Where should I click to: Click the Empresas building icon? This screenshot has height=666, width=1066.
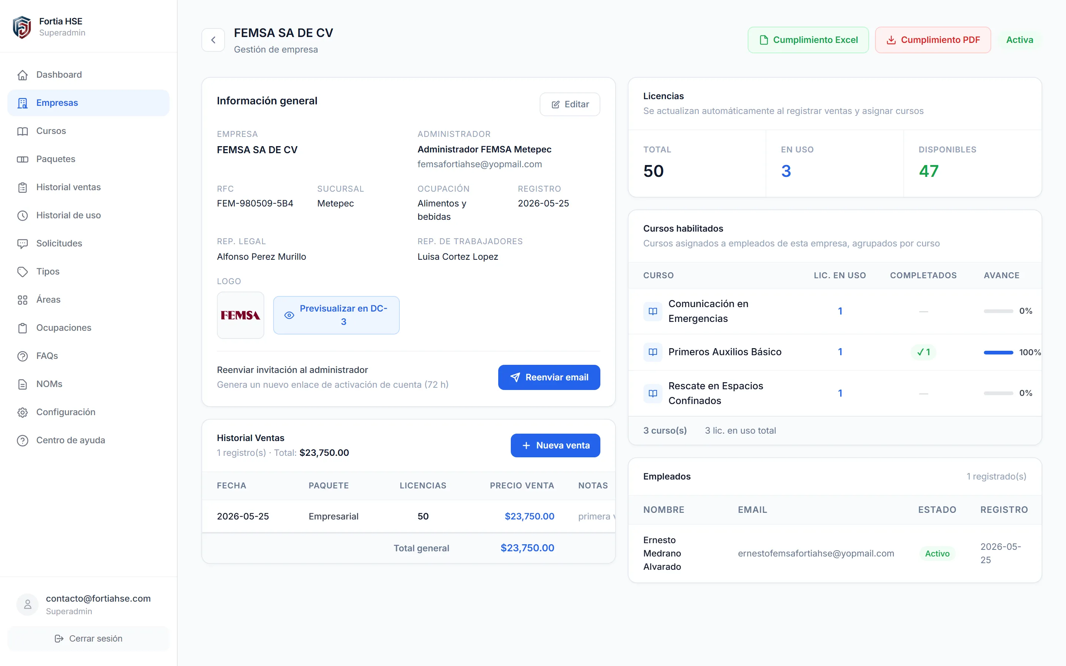[23, 103]
